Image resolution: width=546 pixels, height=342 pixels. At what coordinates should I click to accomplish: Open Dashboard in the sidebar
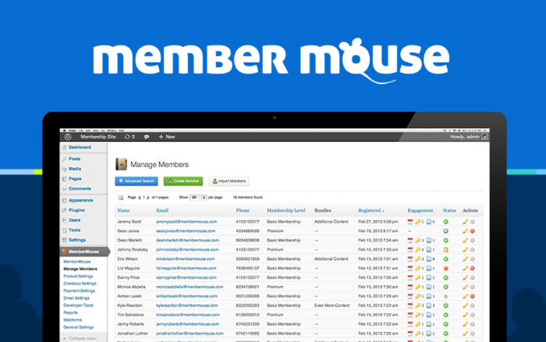pyautogui.click(x=80, y=148)
